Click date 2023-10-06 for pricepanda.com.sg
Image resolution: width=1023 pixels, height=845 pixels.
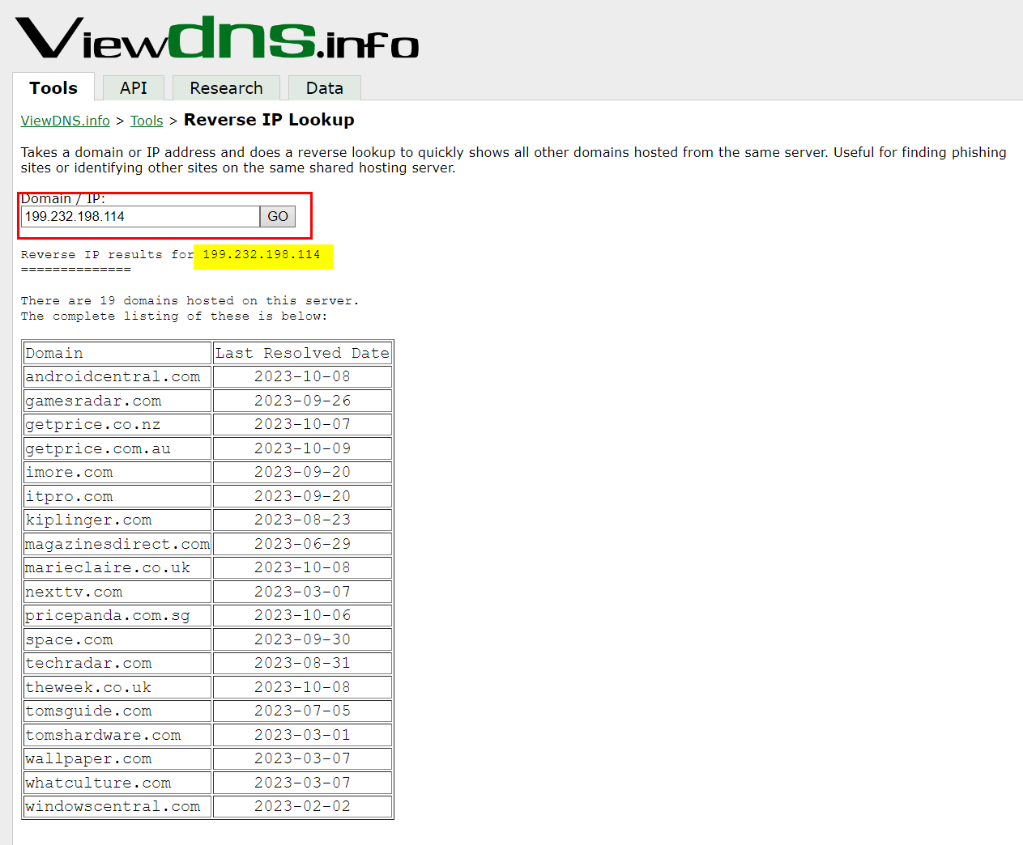(302, 615)
